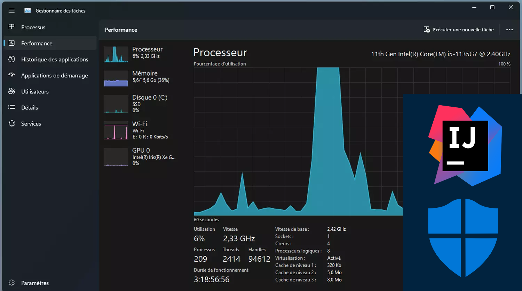The height and width of the screenshot is (291, 522).
Task: Click the Services puzzle icon
Action: (11, 123)
